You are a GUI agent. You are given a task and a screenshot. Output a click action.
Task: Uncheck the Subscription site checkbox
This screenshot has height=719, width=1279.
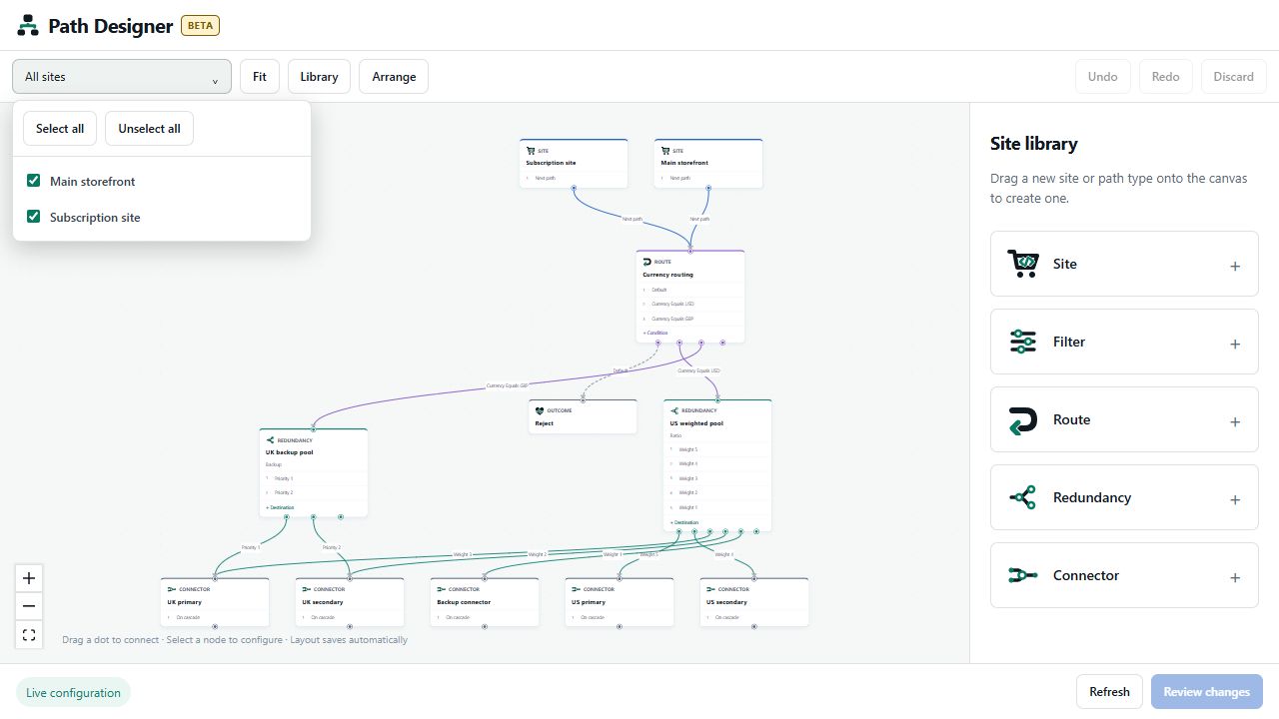(33, 217)
